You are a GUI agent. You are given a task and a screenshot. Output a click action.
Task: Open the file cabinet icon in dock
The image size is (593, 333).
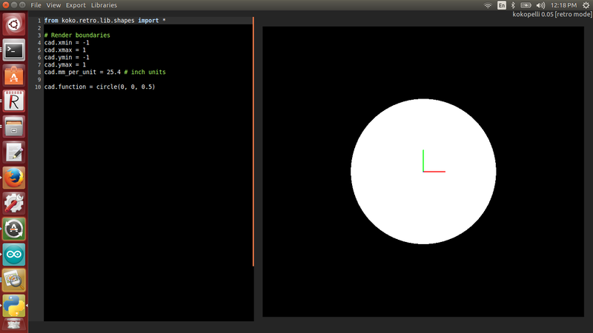[14, 127]
